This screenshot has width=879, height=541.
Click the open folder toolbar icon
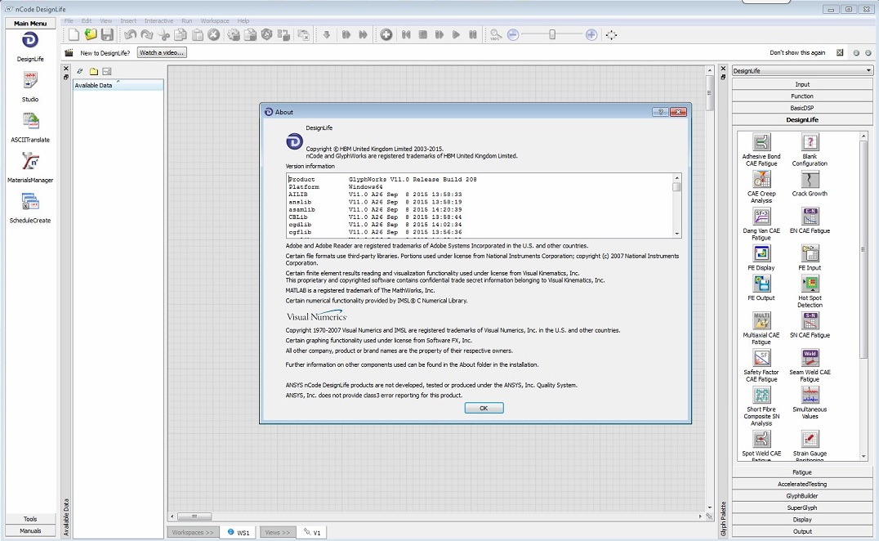(90, 35)
